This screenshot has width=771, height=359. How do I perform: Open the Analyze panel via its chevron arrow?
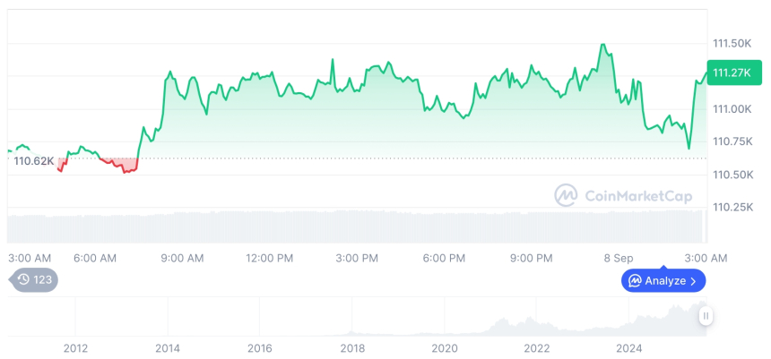pyautogui.click(x=694, y=281)
